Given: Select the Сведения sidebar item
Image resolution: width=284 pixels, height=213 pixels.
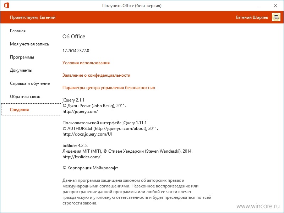Looking at the screenshot, I should click(31, 109).
